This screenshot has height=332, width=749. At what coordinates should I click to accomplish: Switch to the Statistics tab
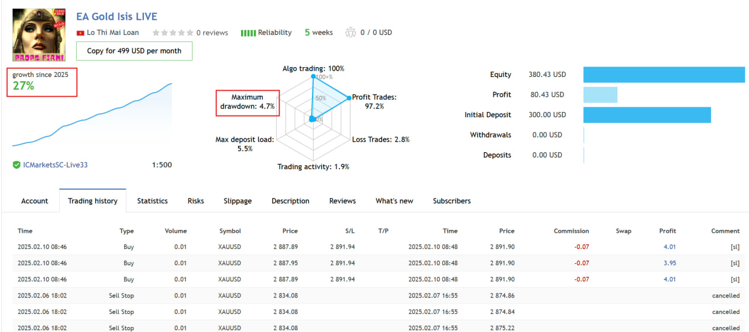pos(152,201)
